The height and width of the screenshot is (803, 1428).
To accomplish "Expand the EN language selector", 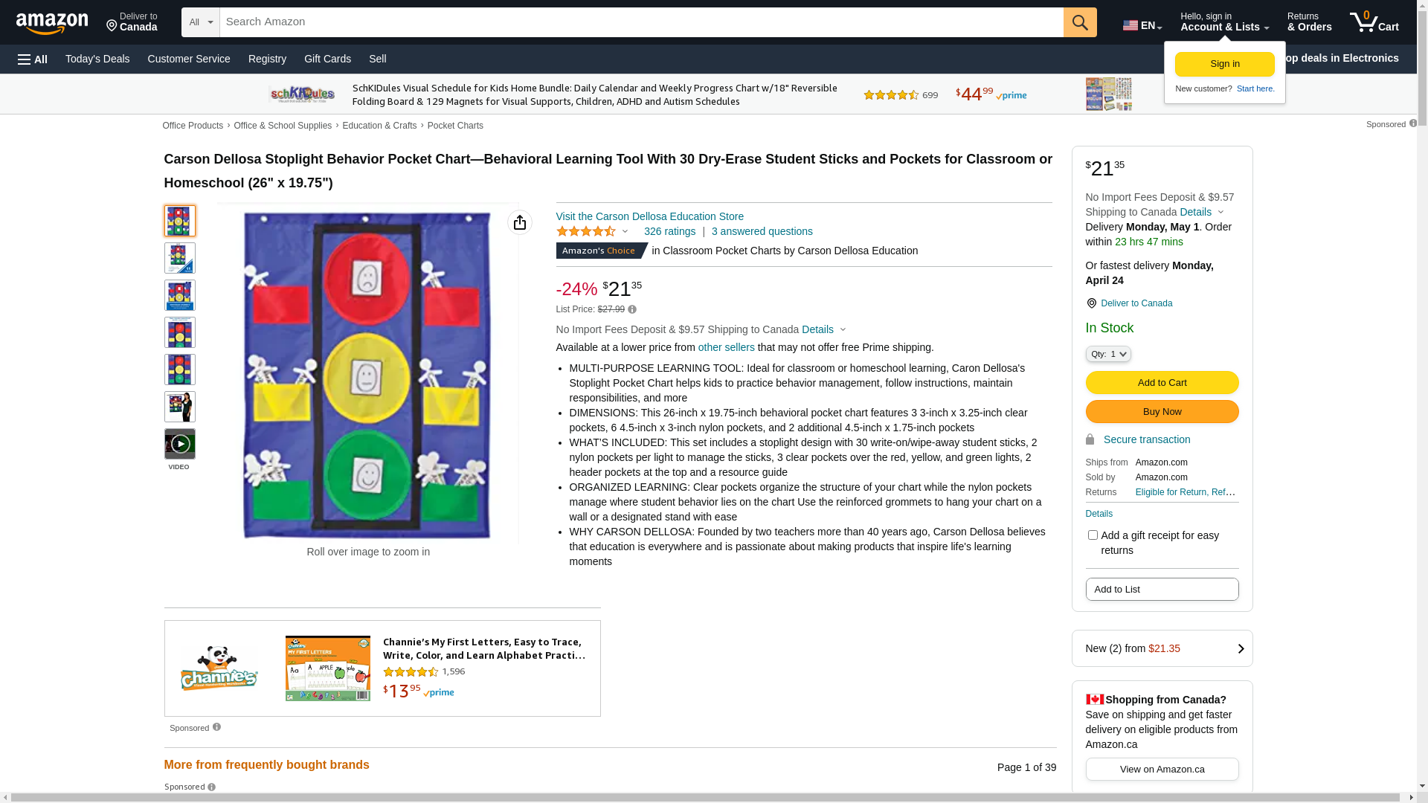I will [1142, 25].
